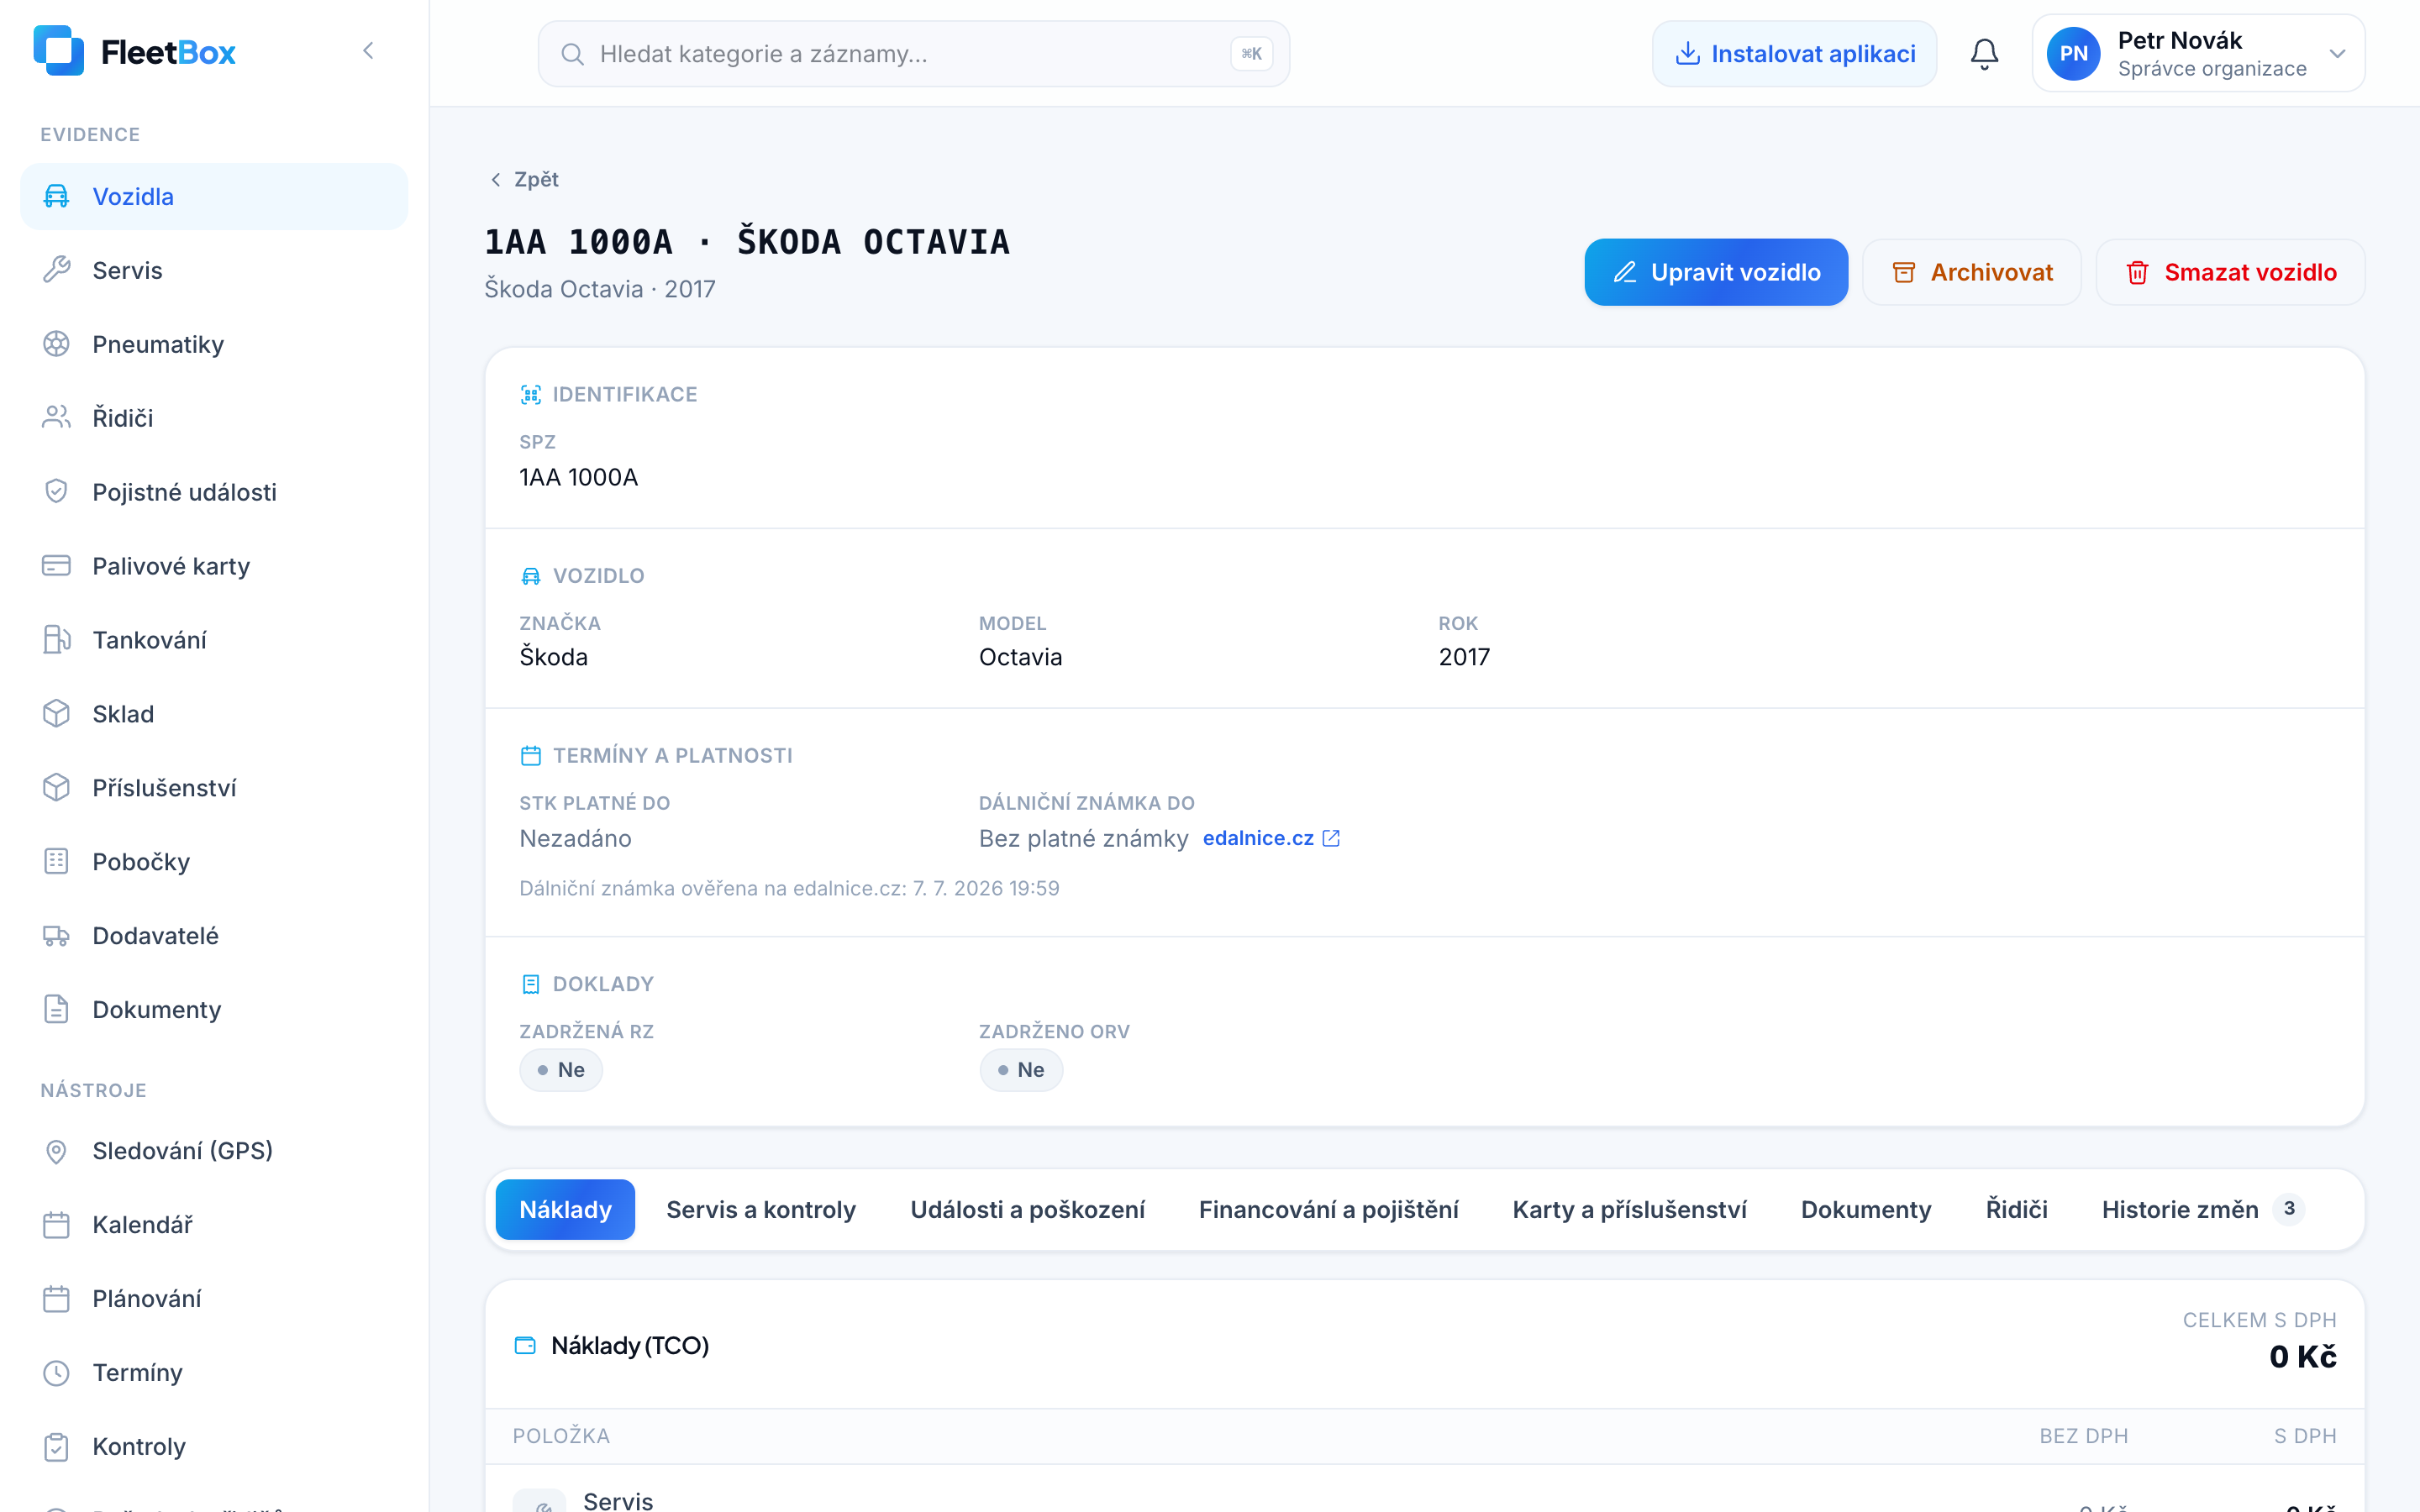Click the PN user avatar
This screenshot has width=2420, height=1512.
(x=2073, y=54)
